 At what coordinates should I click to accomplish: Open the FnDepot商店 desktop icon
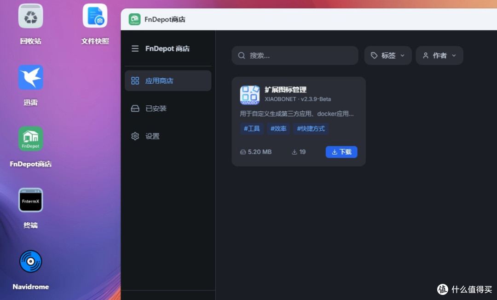click(30, 139)
